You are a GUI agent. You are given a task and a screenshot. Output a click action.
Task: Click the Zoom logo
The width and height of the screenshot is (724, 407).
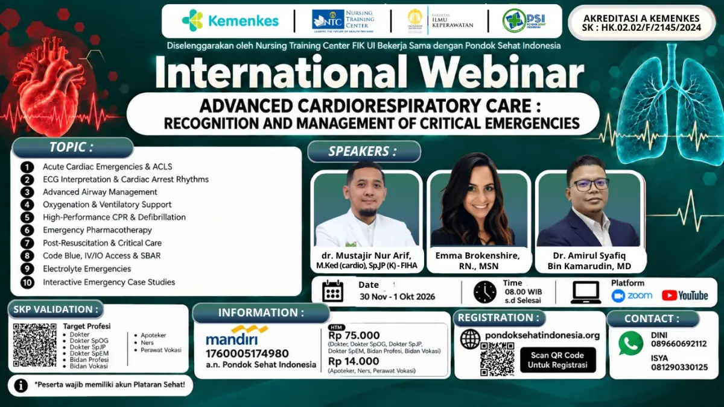[x=632, y=296]
